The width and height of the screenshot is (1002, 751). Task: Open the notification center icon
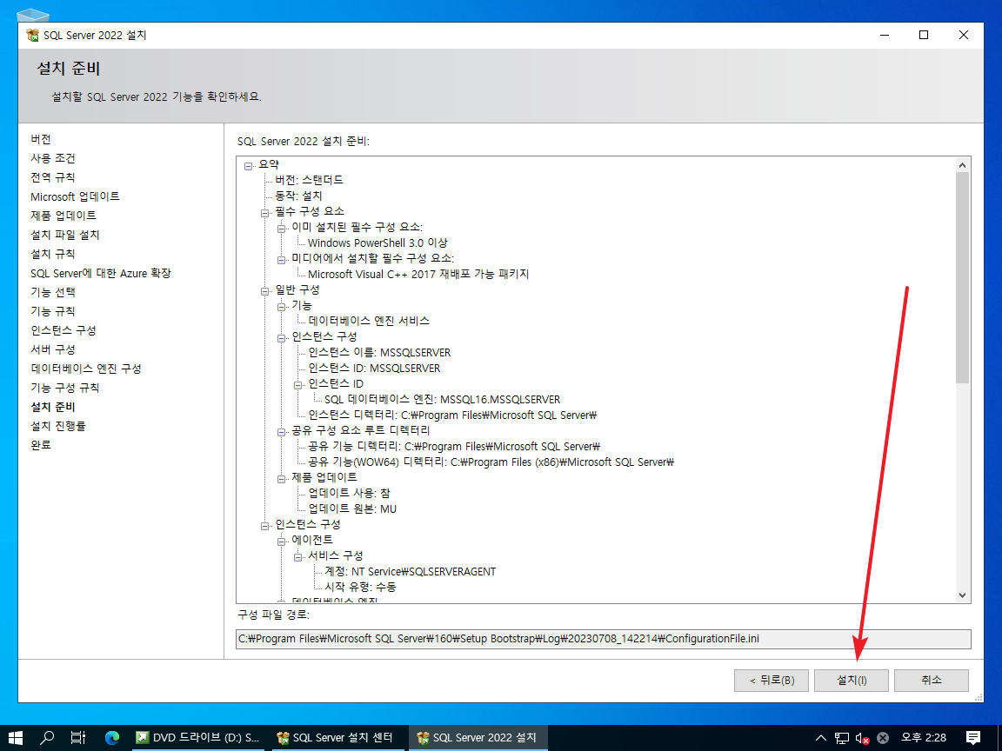[973, 738]
